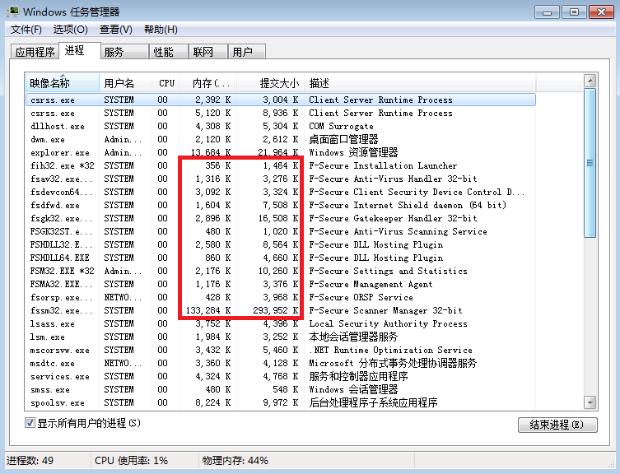This screenshot has width=620, height=474.
Task: Sort by the 内存 column header
Action: [211, 83]
